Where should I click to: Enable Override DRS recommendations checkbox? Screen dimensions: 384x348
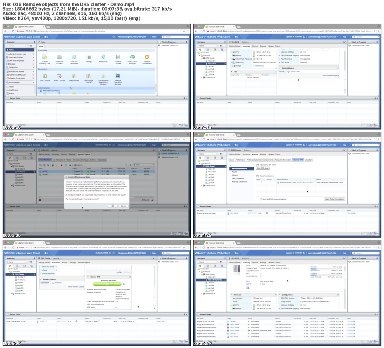coord(261,199)
